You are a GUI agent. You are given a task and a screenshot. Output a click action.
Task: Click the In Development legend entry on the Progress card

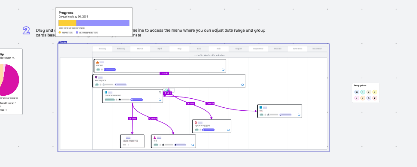pyautogui.click(x=87, y=33)
